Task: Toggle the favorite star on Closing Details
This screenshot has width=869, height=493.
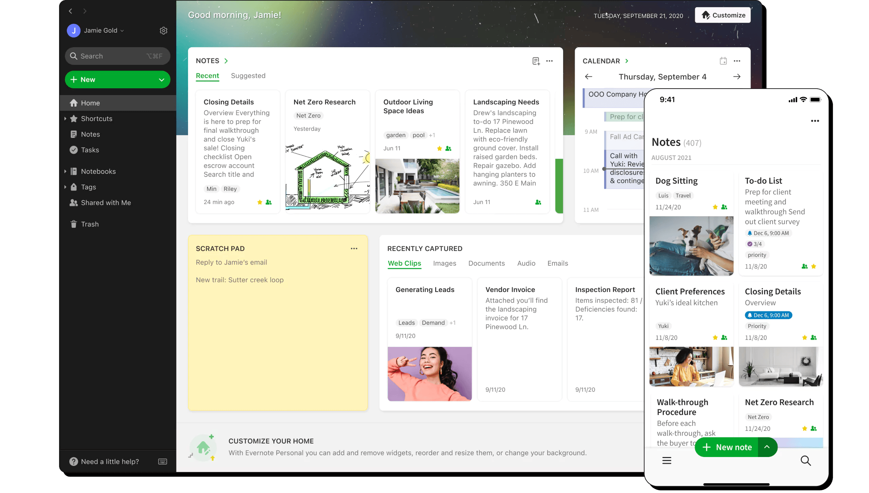Action: coord(259,202)
